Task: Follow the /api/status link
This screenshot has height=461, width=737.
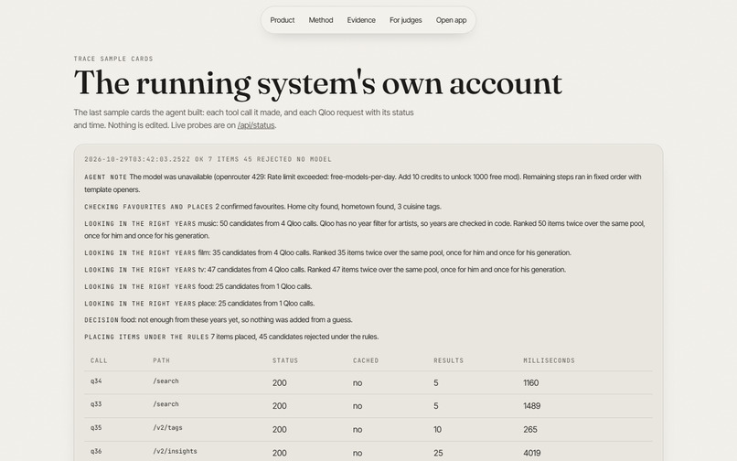Action: (256, 125)
